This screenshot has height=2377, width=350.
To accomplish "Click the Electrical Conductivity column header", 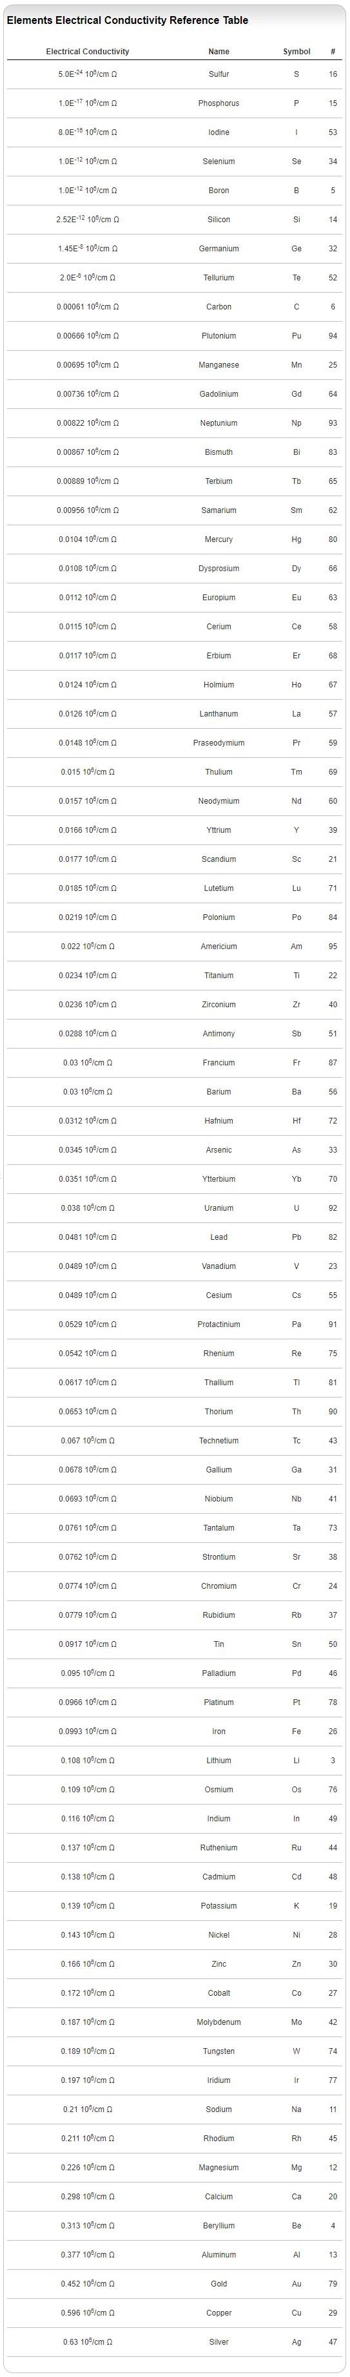I will 88,52.
